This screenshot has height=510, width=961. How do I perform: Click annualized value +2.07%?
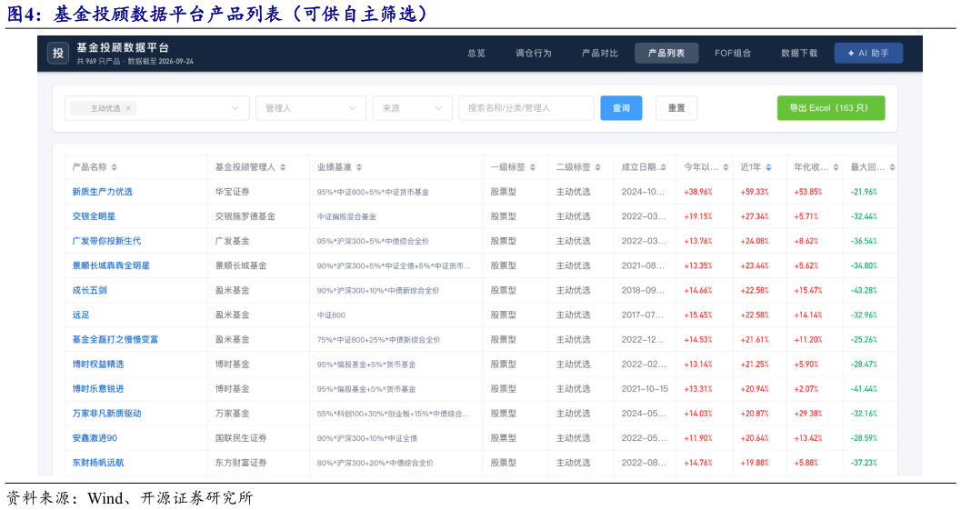(x=806, y=388)
